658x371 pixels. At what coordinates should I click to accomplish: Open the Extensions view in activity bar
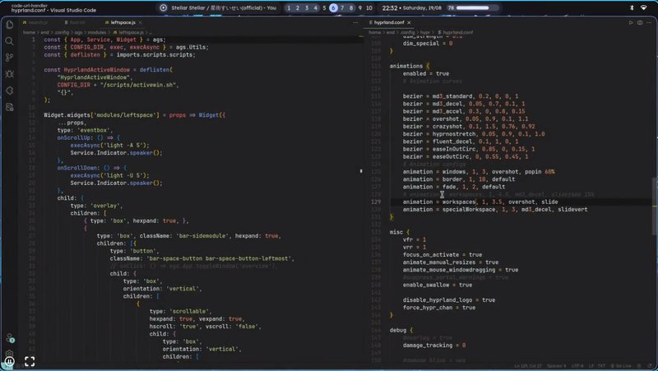click(x=10, y=91)
